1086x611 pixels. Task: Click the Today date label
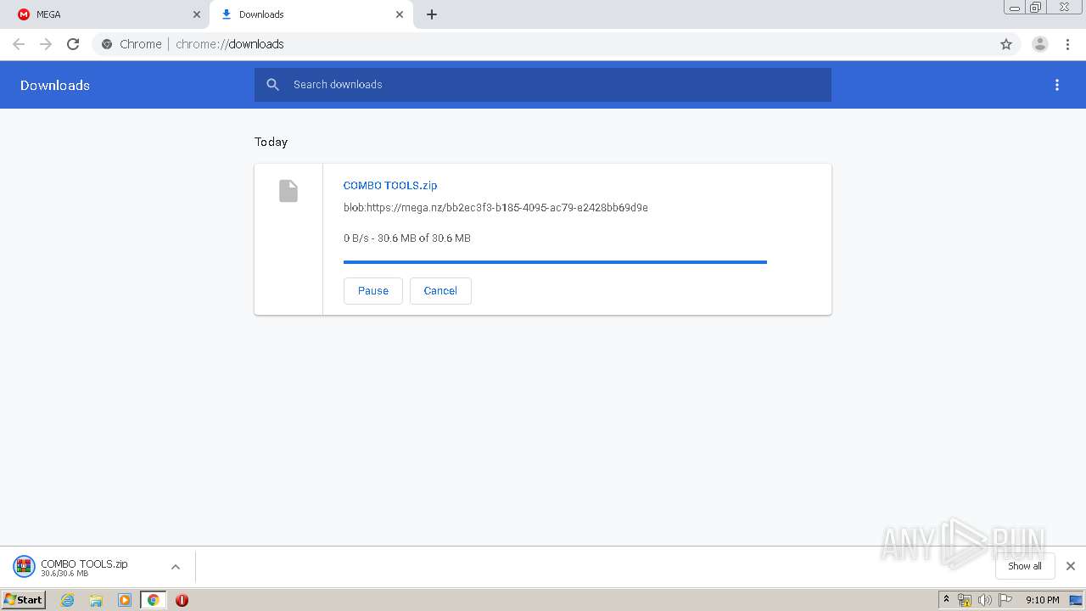click(x=271, y=142)
